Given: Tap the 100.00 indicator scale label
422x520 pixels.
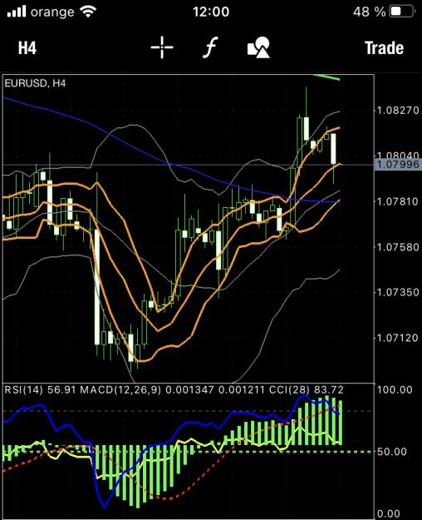Looking at the screenshot, I should coord(395,389).
